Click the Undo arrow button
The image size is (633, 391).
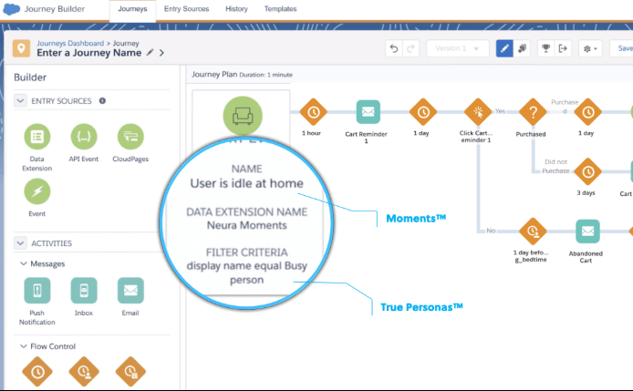[x=394, y=48]
